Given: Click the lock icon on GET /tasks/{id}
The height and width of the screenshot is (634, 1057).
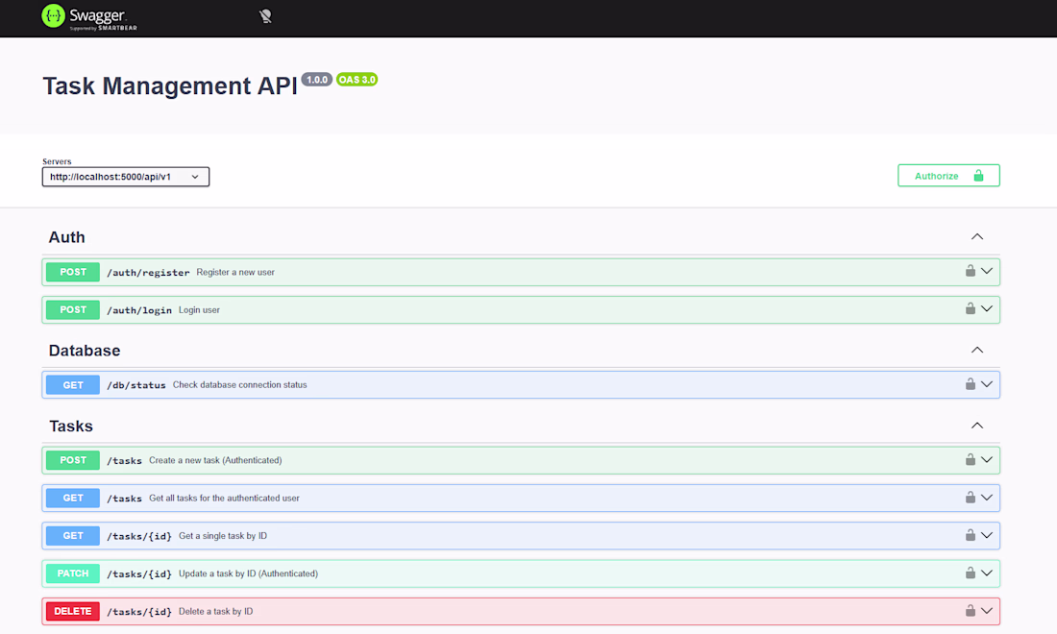Looking at the screenshot, I should (x=971, y=535).
